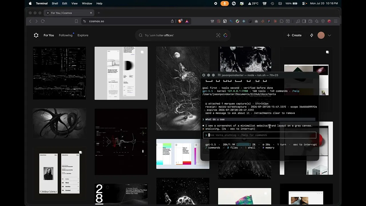This screenshot has height=206, width=366.
Task: Open the extensions puzzle piece icon
Action: pos(281,21)
